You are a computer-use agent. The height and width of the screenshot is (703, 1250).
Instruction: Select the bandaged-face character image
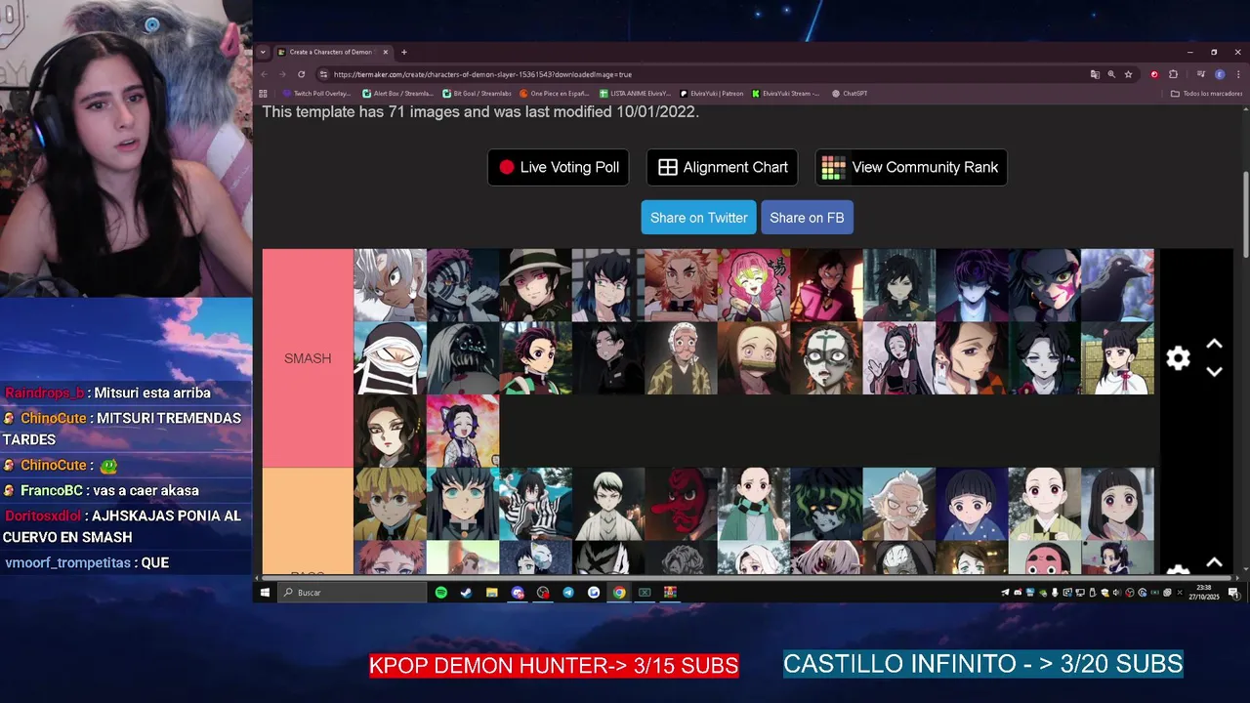coord(390,358)
